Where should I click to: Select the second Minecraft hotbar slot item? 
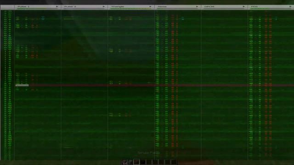[x=130, y=162]
